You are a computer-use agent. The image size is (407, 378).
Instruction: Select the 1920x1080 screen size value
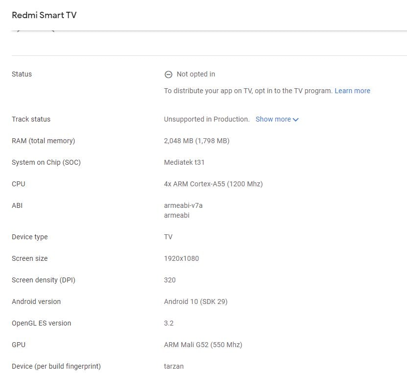pos(181,258)
